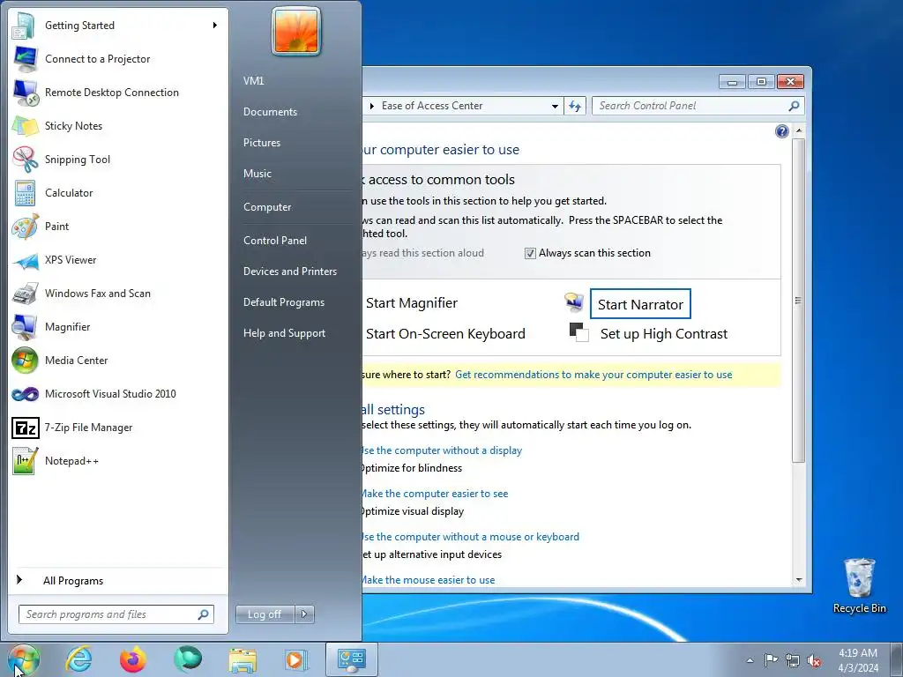
Task: Switch to Control Panel taskbar button
Action: (352, 659)
